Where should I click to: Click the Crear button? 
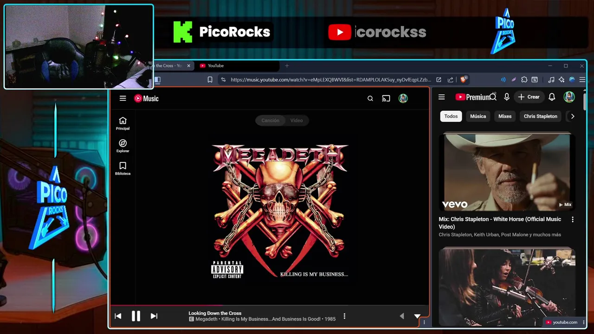(x=529, y=97)
